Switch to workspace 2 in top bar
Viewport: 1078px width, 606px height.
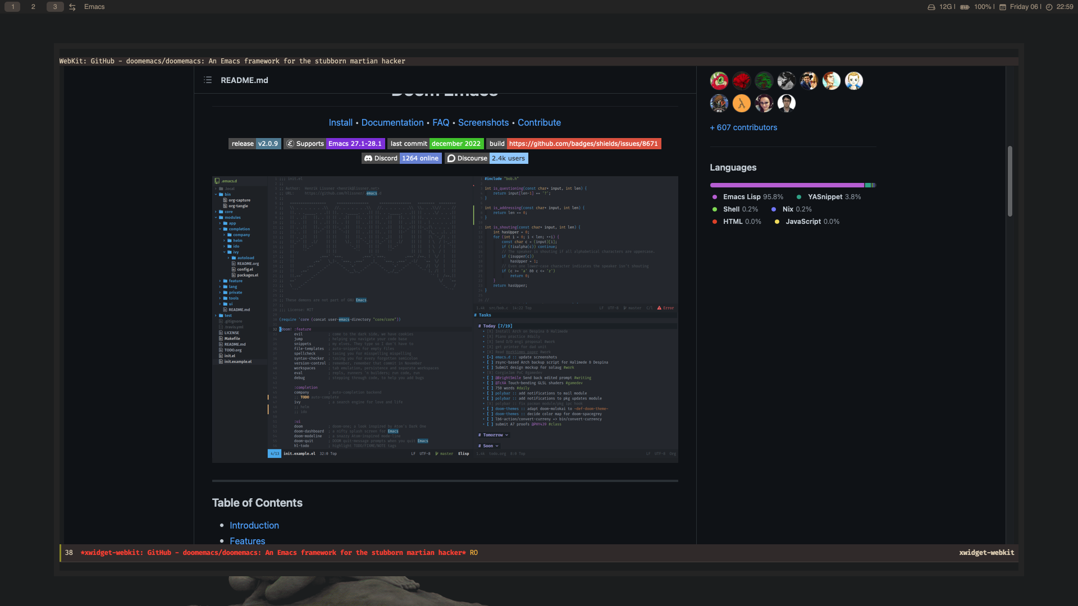pos(33,7)
